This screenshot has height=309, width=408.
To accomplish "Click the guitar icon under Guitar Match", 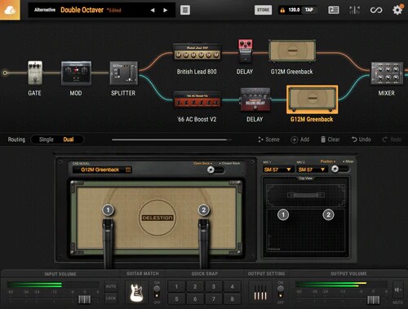I will (136, 293).
